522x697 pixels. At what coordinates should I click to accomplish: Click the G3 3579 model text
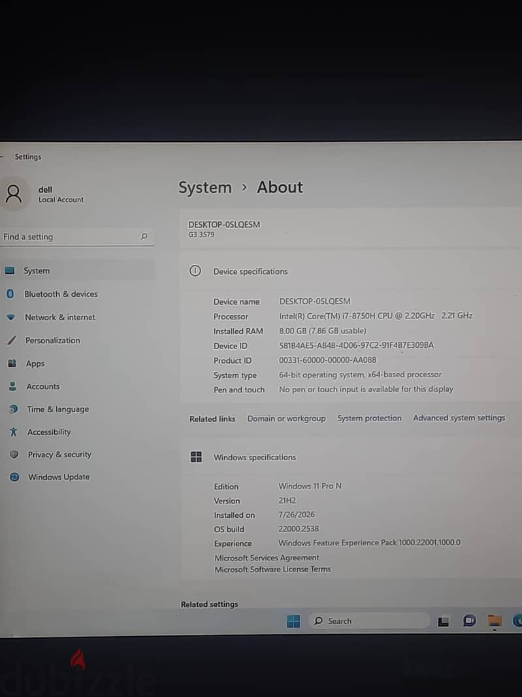tap(201, 234)
